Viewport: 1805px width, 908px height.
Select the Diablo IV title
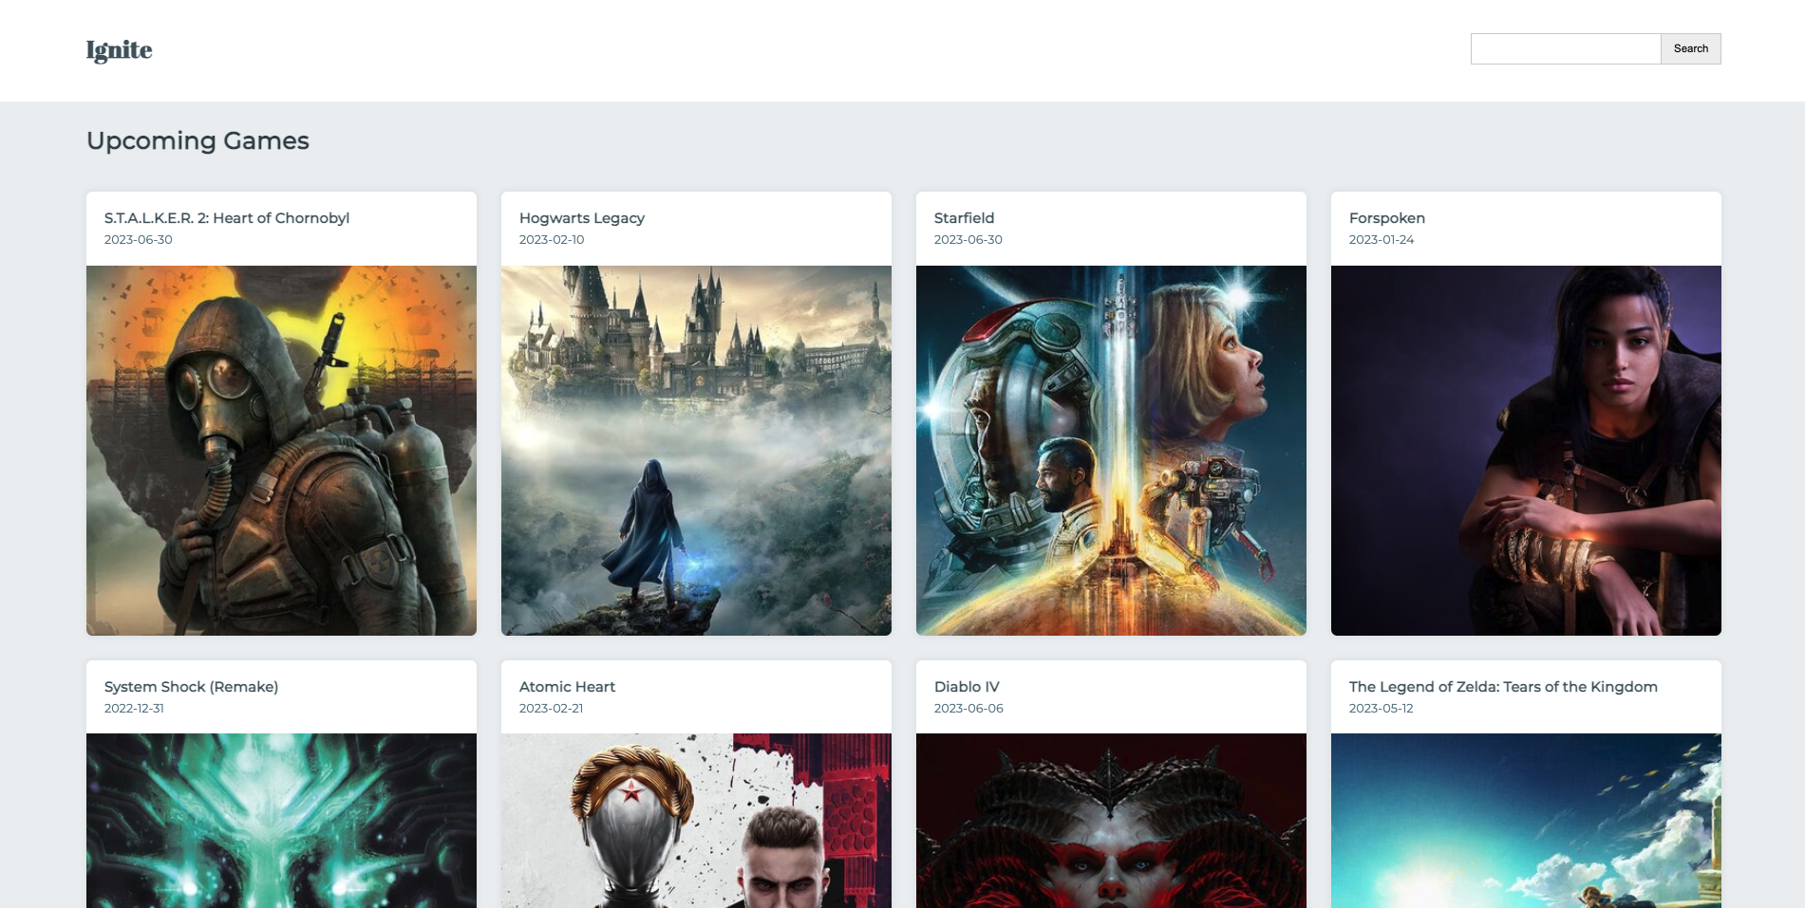click(x=967, y=687)
